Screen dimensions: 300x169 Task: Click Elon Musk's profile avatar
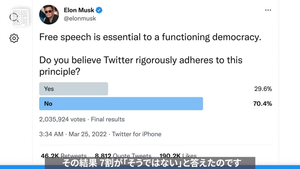(49, 14)
